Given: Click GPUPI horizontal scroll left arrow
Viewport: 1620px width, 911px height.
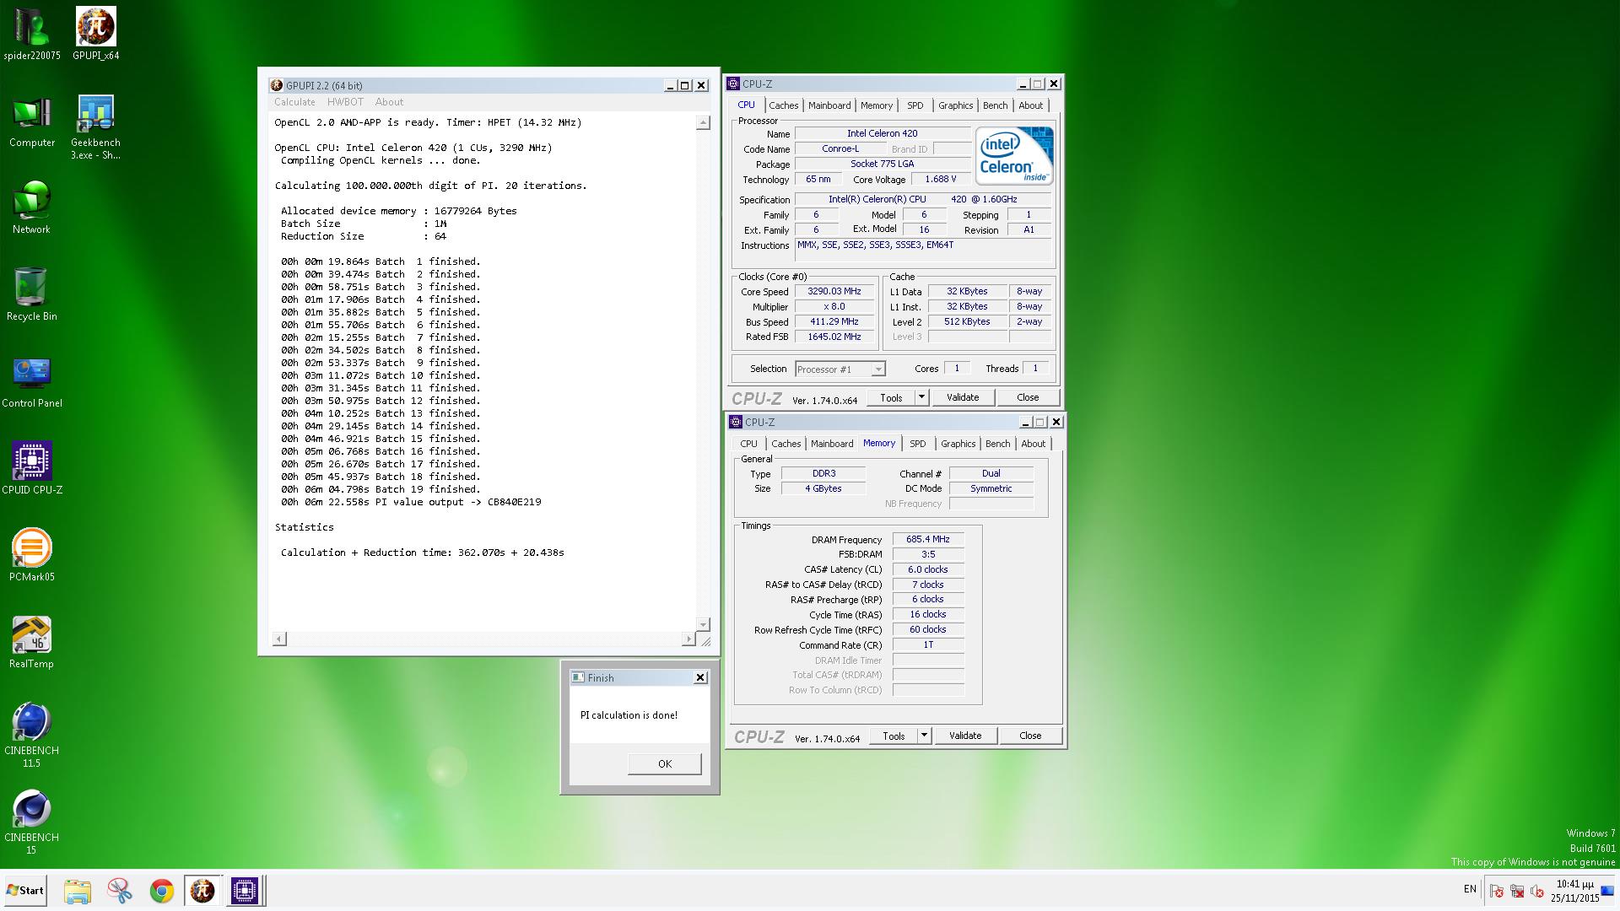Looking at the screenshot, I should (x=279, y=639).
